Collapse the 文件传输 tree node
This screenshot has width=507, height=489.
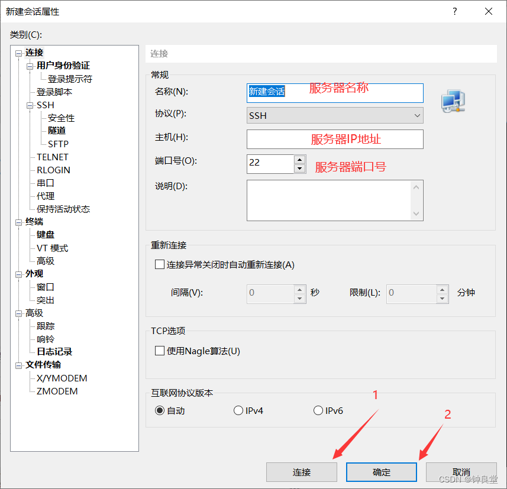(19, 365)
